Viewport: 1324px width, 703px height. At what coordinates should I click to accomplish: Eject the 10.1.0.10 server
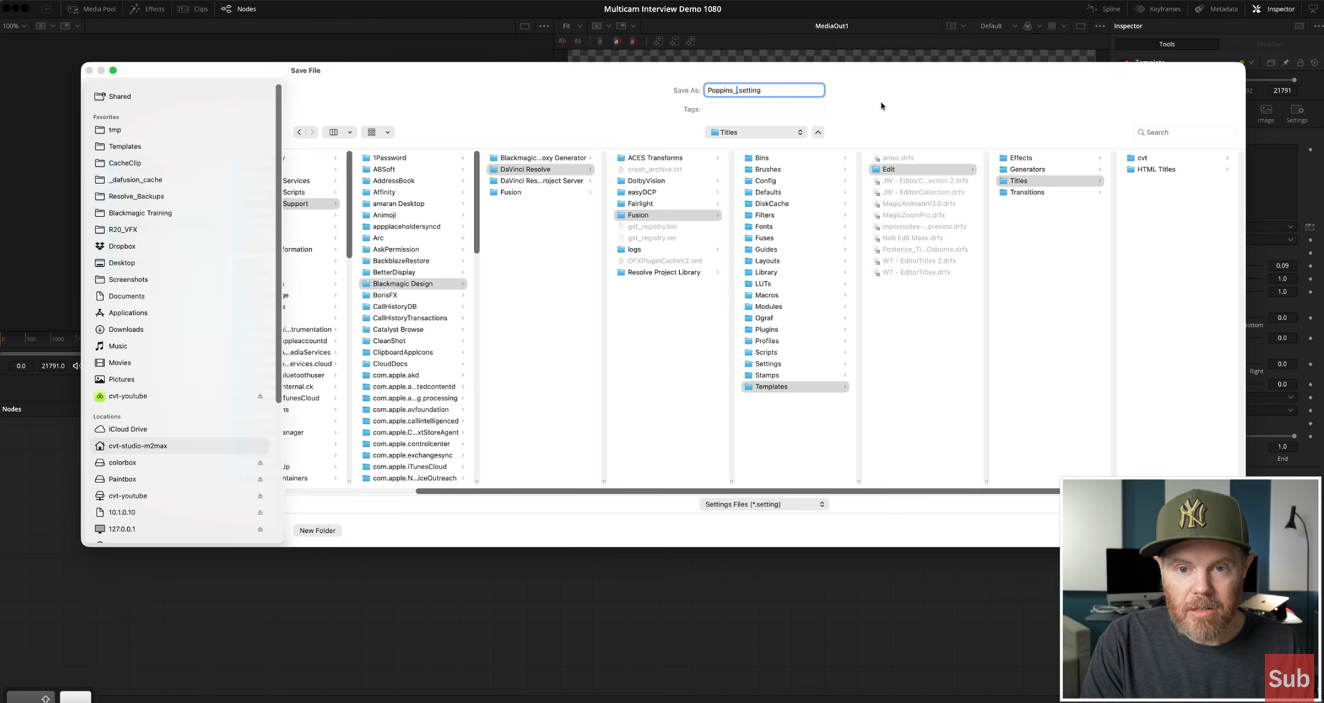pos(260,512)
